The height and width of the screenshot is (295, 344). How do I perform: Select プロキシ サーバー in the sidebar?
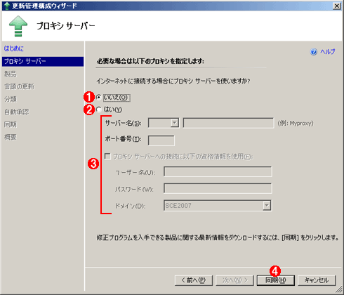click(43, 61)
